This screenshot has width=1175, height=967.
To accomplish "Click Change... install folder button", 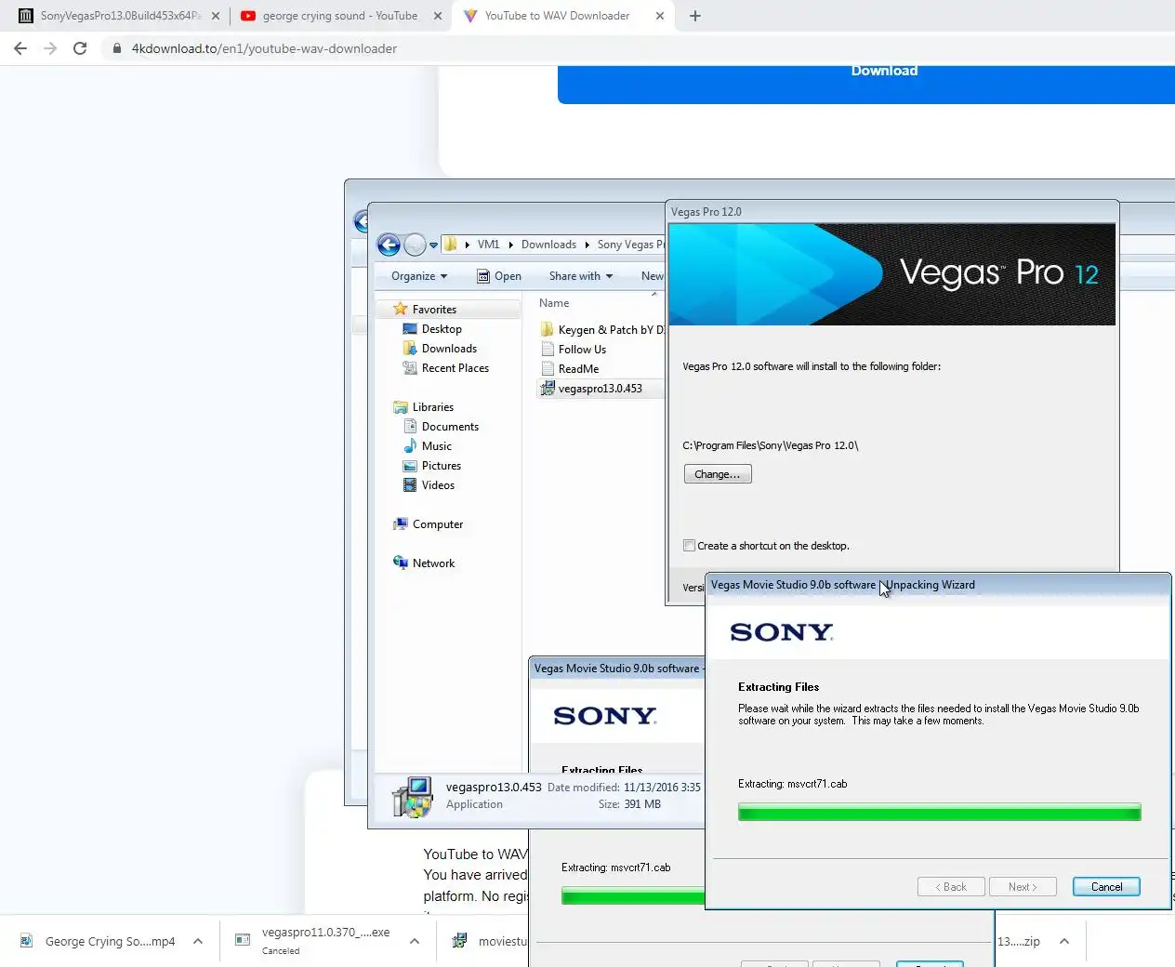I will [x=718, y=474].
